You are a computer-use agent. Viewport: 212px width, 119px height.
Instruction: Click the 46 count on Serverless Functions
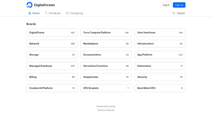[x=127, y=66]
